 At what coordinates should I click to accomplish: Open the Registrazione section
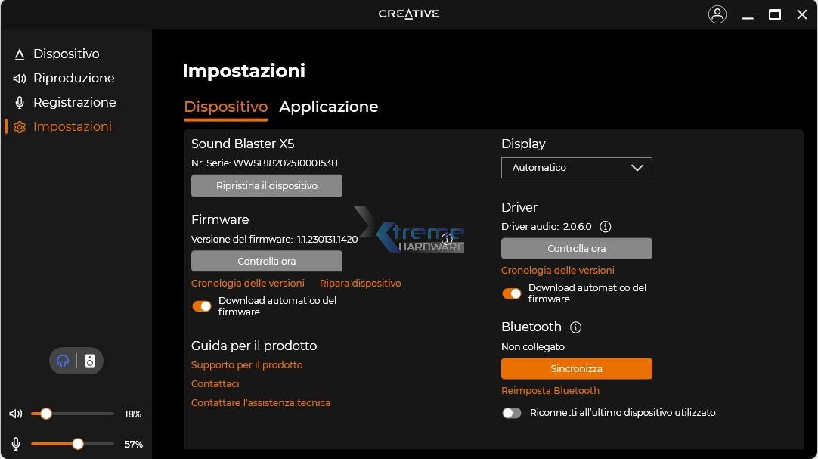click(75, 102)
